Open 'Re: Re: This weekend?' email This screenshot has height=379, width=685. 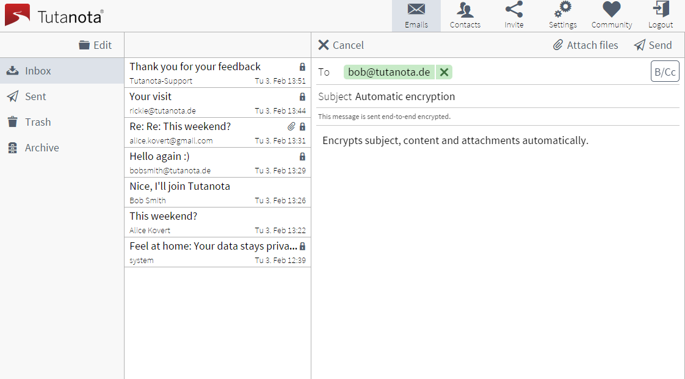click(x=208, y=132)
